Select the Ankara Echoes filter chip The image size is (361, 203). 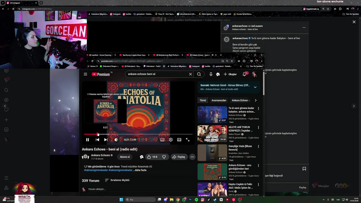241,100
